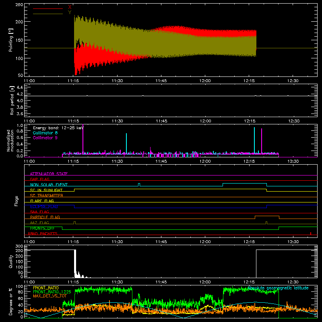Screen dimensions: 322x322
Task: Click the magenta 'Collimator 9' legend entry
Action: point(45,138)
